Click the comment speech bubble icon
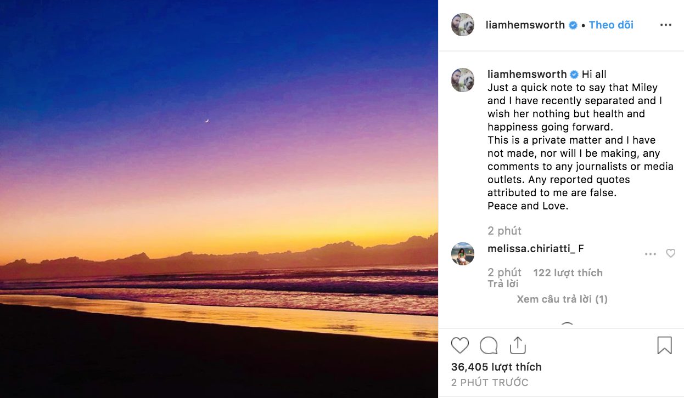684x398 pixels. pyautogui.click(x=489, y=345)
